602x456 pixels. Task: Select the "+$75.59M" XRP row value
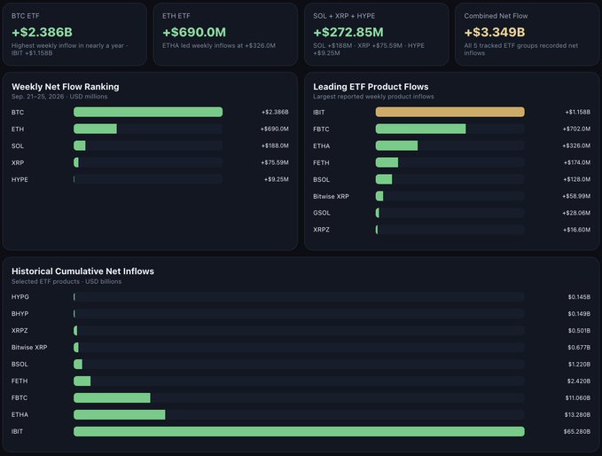click(275, 162)
